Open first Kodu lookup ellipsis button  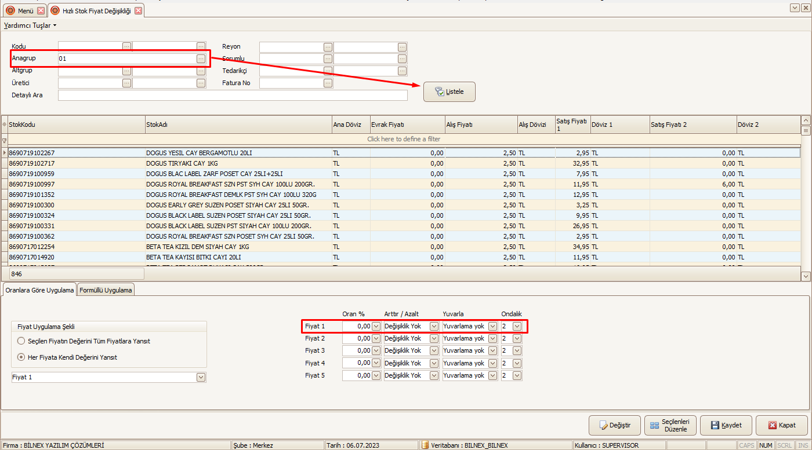(x=126, y=46)
